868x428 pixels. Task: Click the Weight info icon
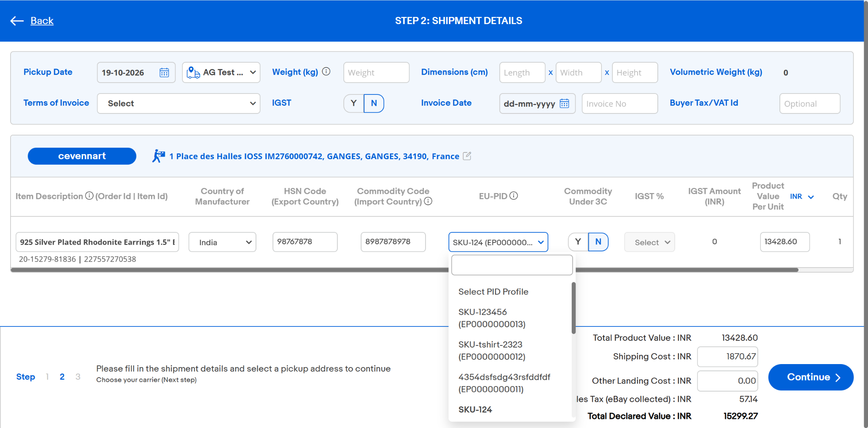click(x=326, y=72)
